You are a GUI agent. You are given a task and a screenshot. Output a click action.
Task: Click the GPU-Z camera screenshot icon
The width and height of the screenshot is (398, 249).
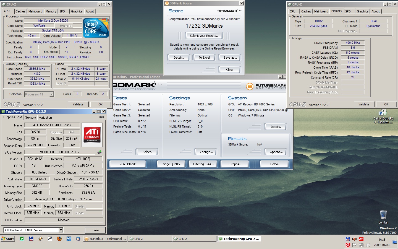click(102, 117)
